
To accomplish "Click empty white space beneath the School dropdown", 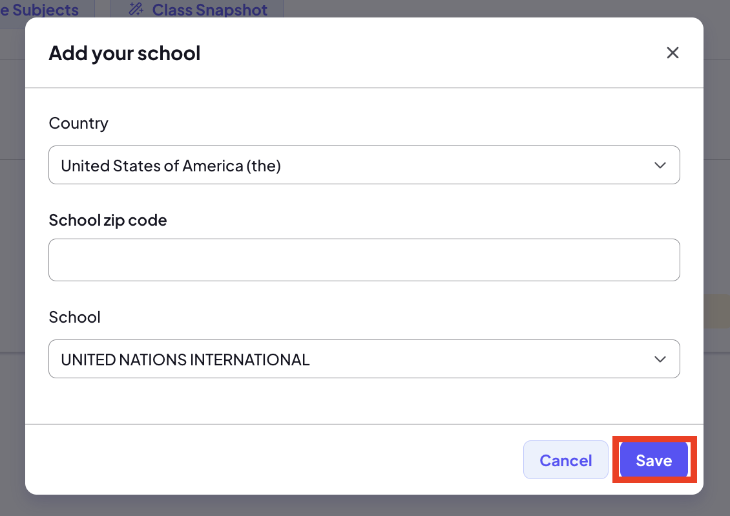I will 364,401.
